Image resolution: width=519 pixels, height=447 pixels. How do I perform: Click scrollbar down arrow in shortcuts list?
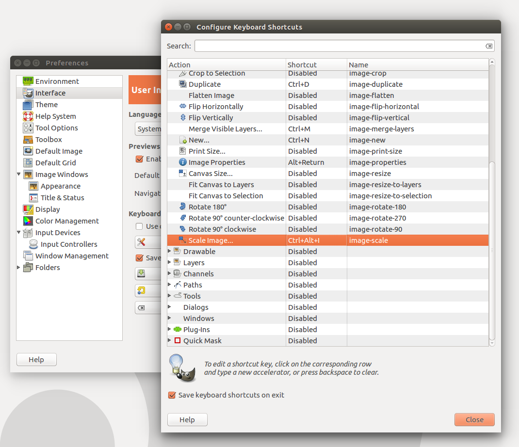click(492, 343)
